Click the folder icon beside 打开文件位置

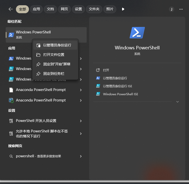pos(38,55)
